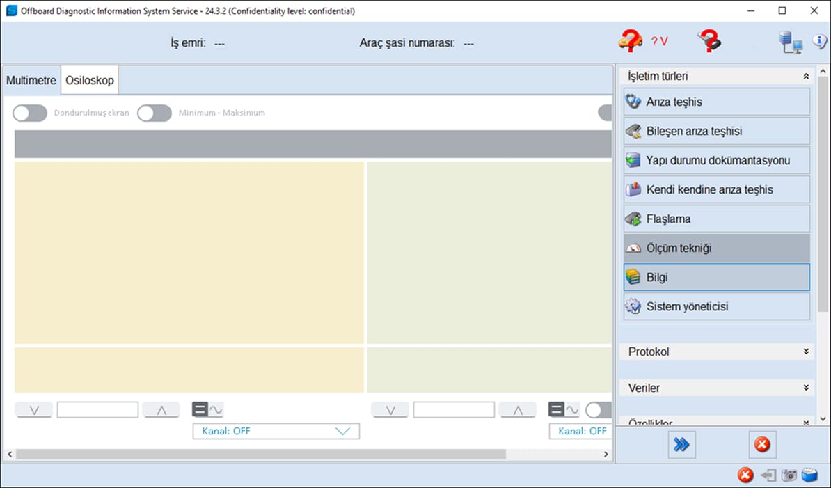Click the red X icon in status bar

pyautogui.click(x=745, y=475)
